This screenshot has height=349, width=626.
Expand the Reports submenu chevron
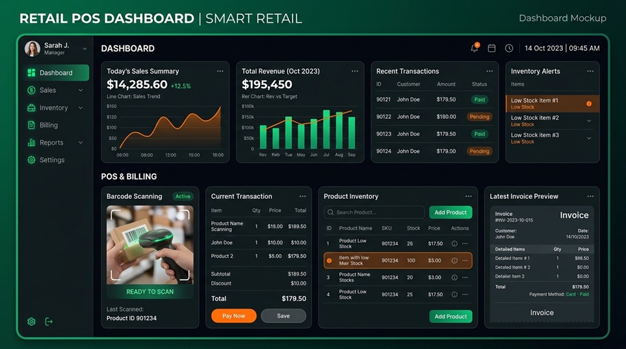pos(81,142)
